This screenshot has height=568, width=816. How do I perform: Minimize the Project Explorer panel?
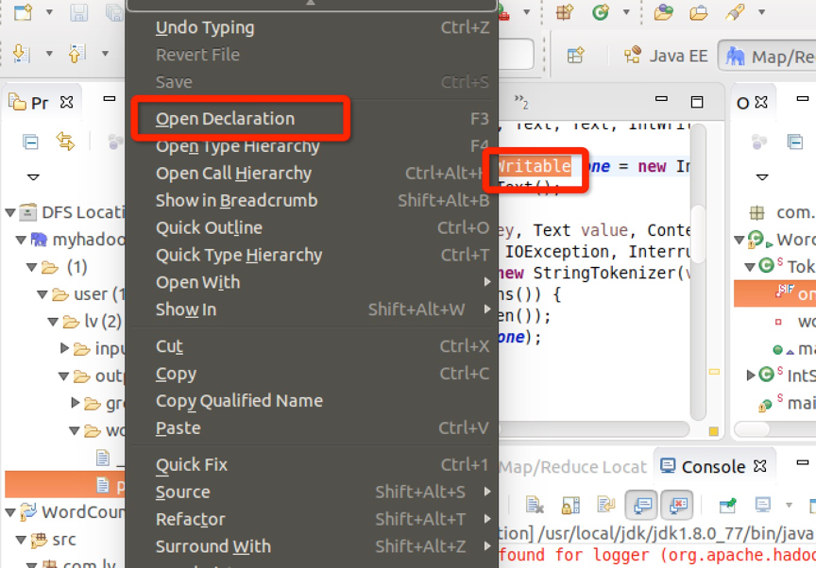tap(110, 98)
